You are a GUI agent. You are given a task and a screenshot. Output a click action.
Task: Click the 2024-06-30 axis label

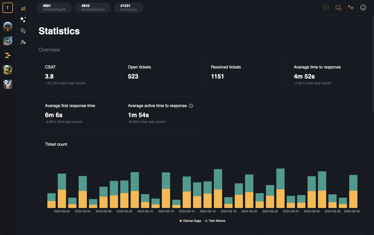(352, 211)
